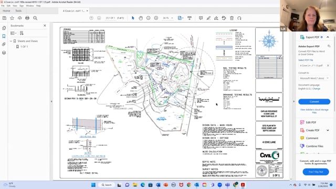Click the blue Convert button
Image resolution: width=336 pixels, height=189 pixels.
(x=314, y=101)
